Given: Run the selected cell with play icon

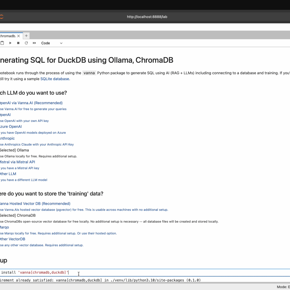Looking at the screenshot, I should pyautogui.click(x=10, y=43).
